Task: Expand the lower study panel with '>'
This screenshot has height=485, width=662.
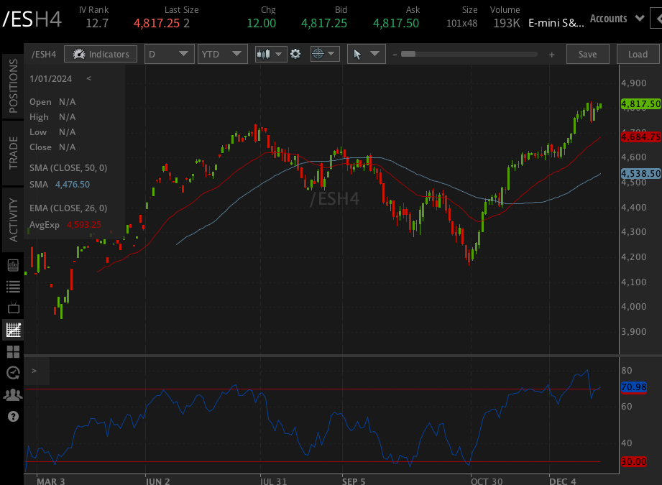Action: point(35,371)
